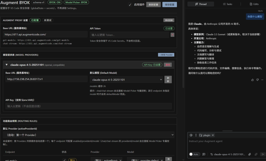Click the thumbs up icon under the response
The height and width of the screenshot is (161, 266).
[x=252, y=80]
